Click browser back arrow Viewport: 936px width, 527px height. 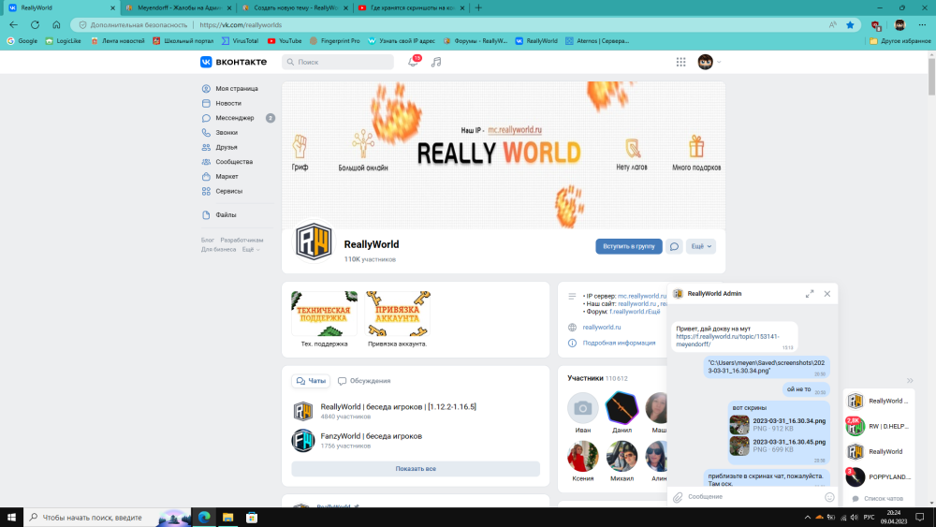tap(14, 24)
